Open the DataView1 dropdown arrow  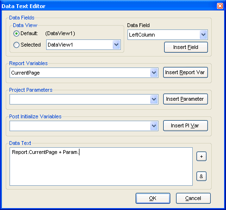[x=117, y=45]
